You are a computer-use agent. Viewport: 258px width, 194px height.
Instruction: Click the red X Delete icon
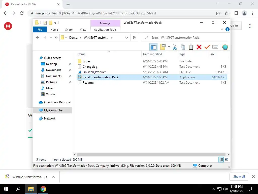click(199, 47)
